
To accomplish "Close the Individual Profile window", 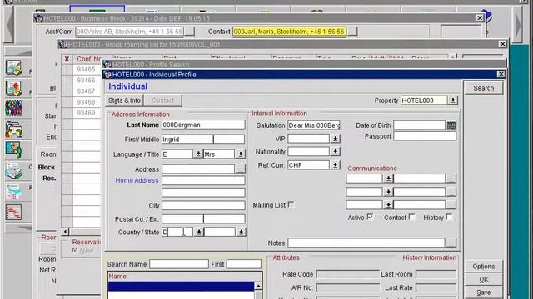I will pos(501,74).
